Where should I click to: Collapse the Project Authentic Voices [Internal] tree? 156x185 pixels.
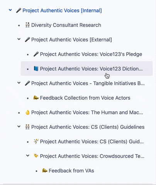10,10
